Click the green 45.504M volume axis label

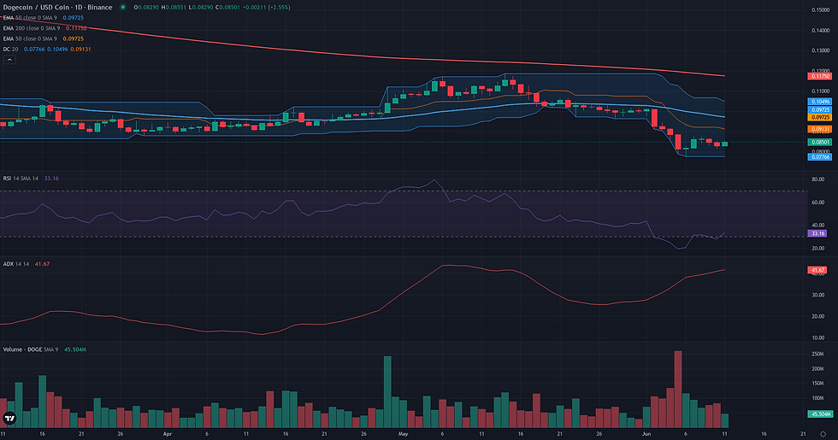(x=819, y=414)
